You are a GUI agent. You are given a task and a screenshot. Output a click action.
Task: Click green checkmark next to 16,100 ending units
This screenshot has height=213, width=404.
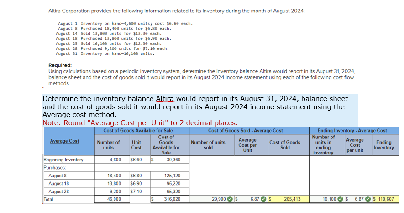[x=340, y=199]
